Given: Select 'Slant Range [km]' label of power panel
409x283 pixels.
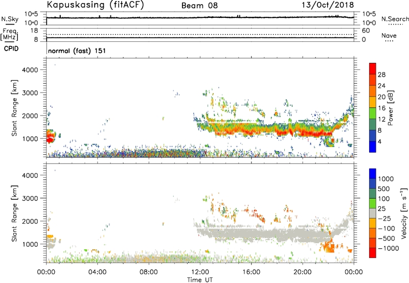Looking at the screenshot, I should pos(14,108).
